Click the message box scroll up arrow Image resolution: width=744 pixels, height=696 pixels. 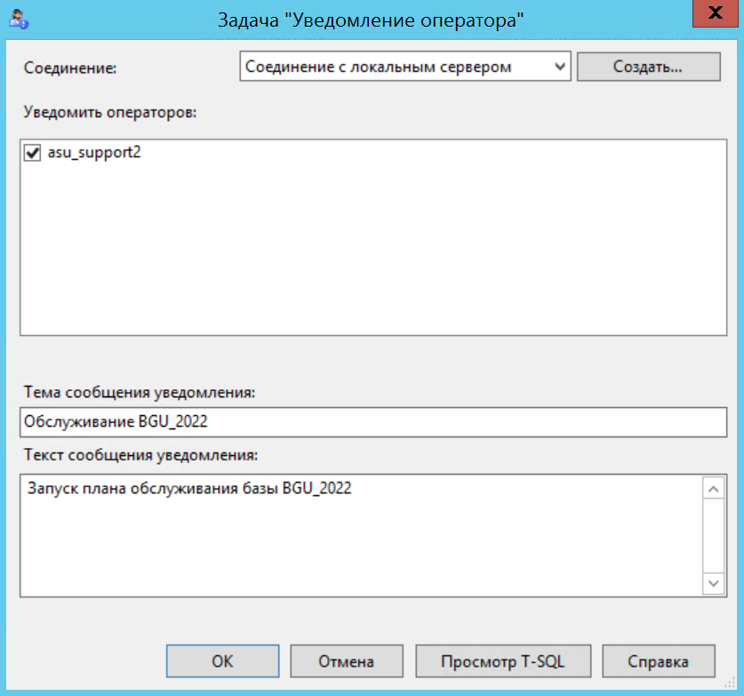click(714, 488)
